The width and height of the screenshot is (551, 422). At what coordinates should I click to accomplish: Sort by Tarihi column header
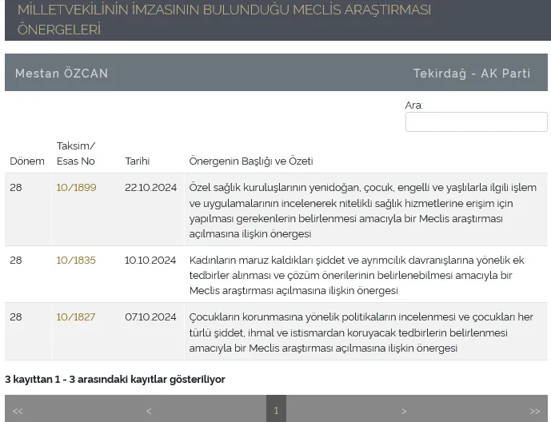(138, 161)
